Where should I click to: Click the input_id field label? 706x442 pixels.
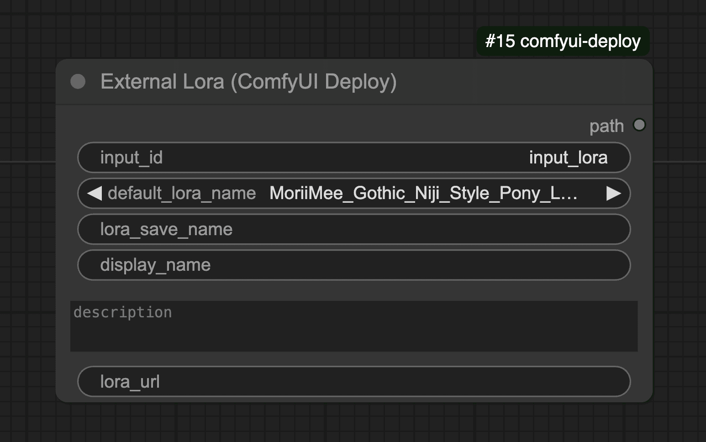coord(132,158)
